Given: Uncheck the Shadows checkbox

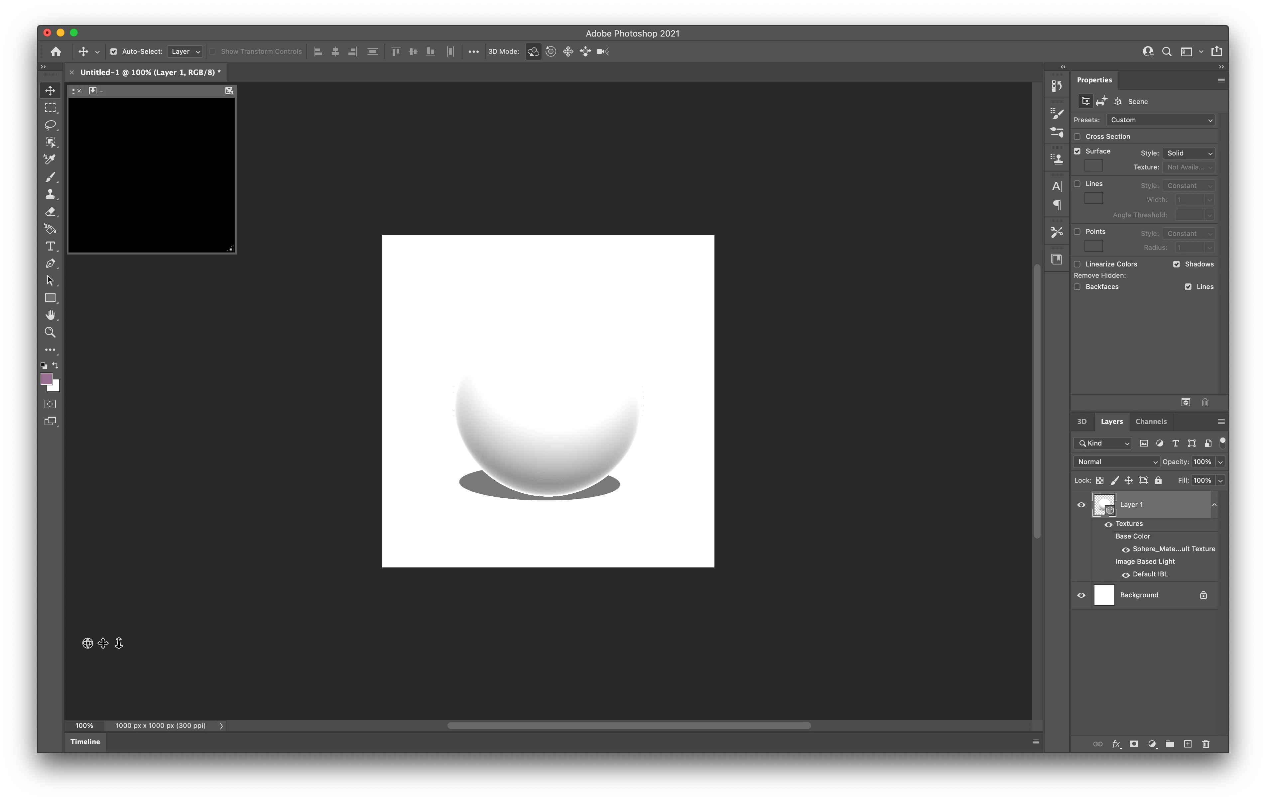Looking at the screenshot, I should click(1176, 264).
